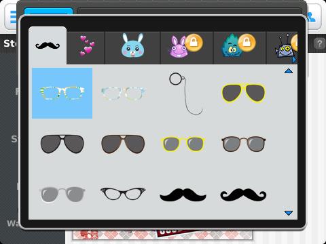Select the mustache sticker pack tab
Image resolution: width=326 pixels, height=244 pixels.
click(x=48, y=45)
